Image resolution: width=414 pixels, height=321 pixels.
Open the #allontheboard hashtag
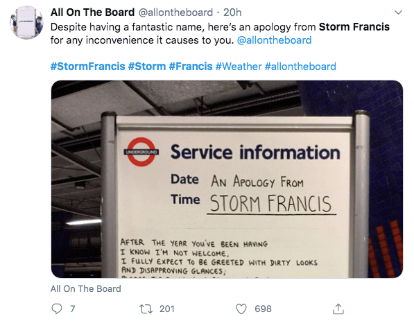(x=300, y=67)
